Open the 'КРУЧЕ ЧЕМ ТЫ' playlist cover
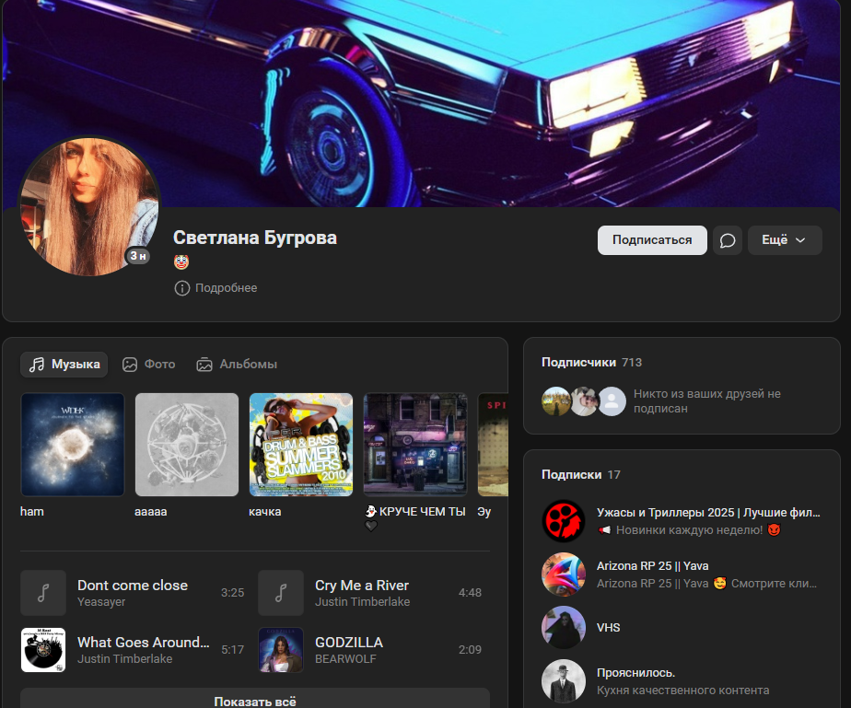Screen dimensions: 851x708 (x=415, y=445)
